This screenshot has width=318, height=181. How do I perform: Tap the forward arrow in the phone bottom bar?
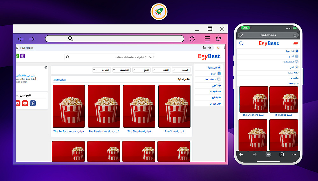click(x=255, y=154)
